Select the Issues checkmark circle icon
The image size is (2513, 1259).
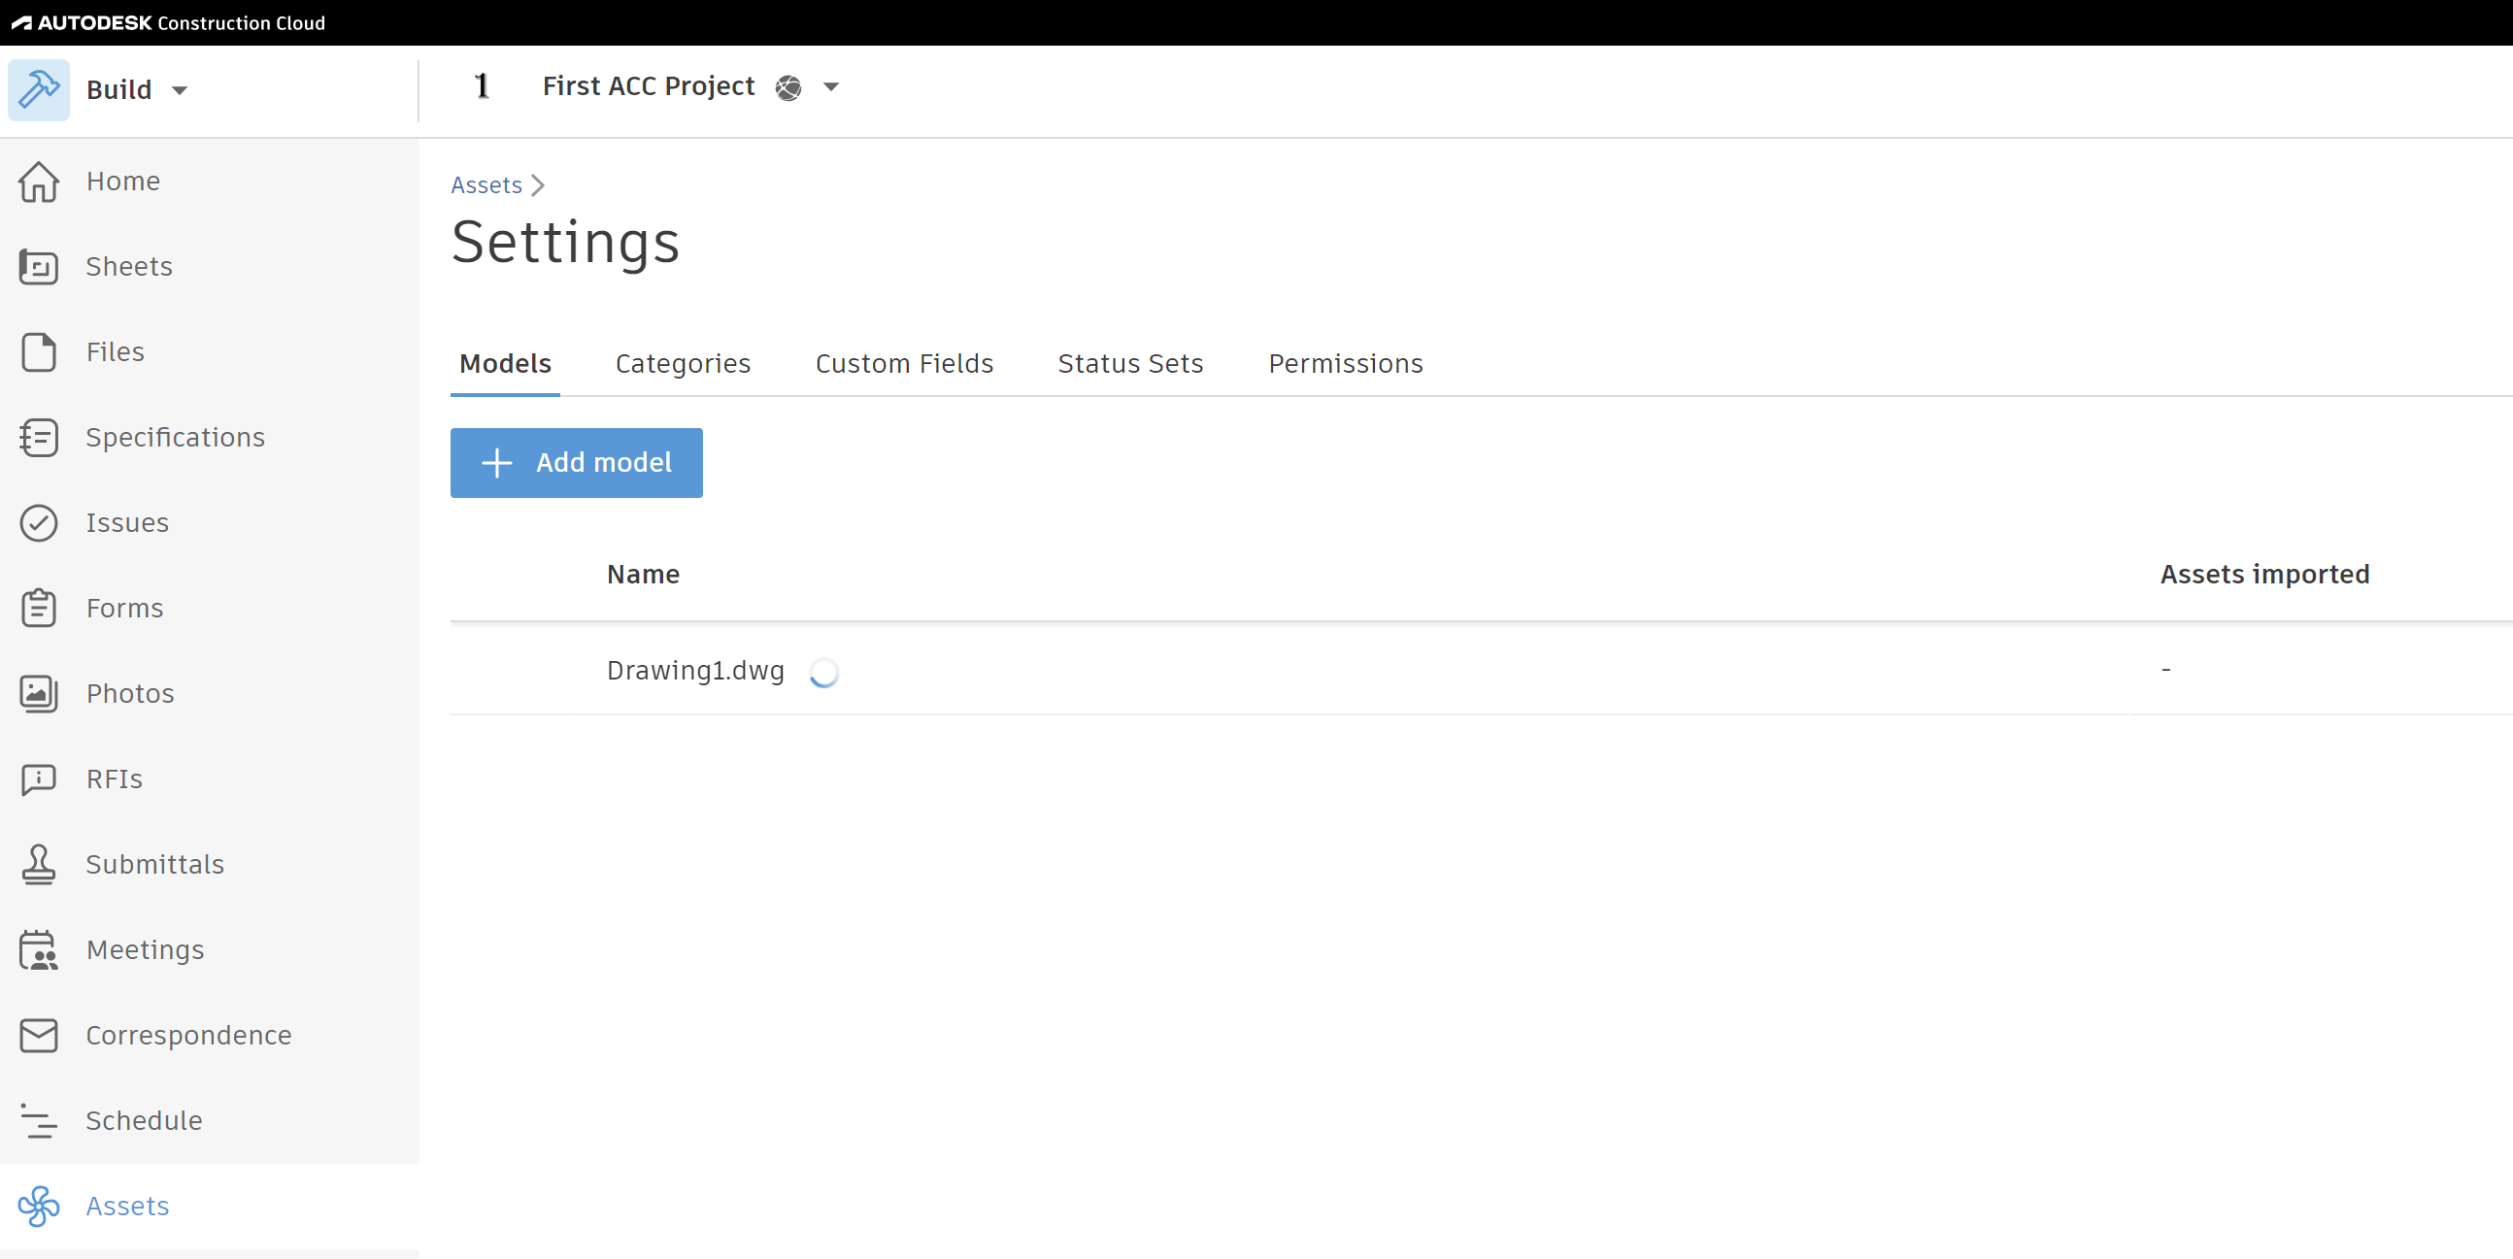coord(39,522)
